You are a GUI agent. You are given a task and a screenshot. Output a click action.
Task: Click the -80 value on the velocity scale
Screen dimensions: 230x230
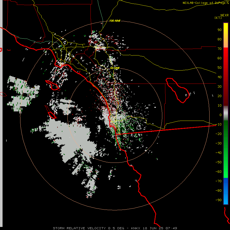(218, 191)
